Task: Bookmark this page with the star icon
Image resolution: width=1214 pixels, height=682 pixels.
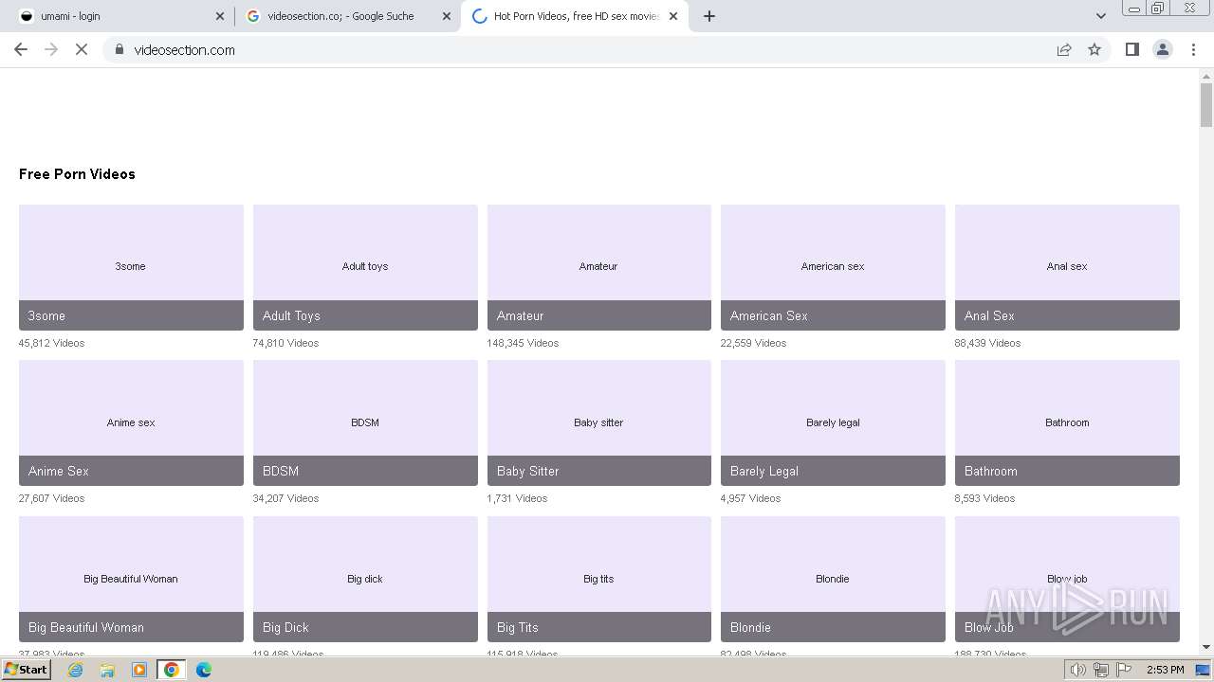Action: (1094, 49)
